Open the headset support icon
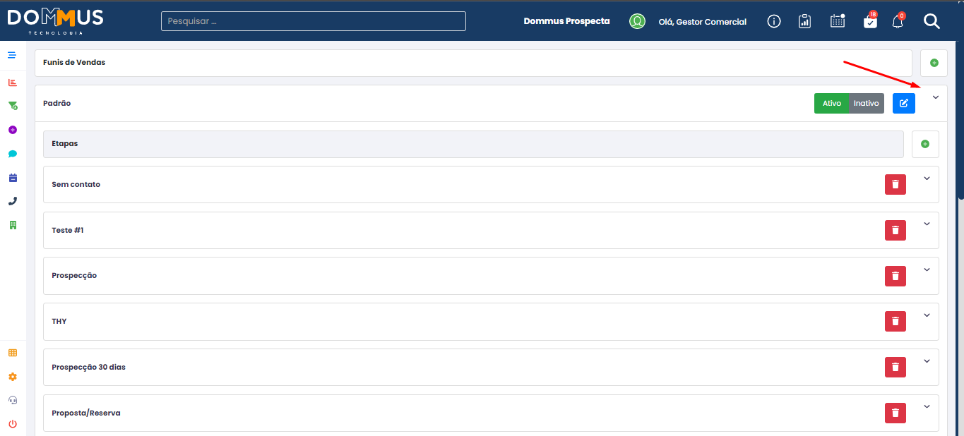The image size is (964, 436). click(13, 400)
